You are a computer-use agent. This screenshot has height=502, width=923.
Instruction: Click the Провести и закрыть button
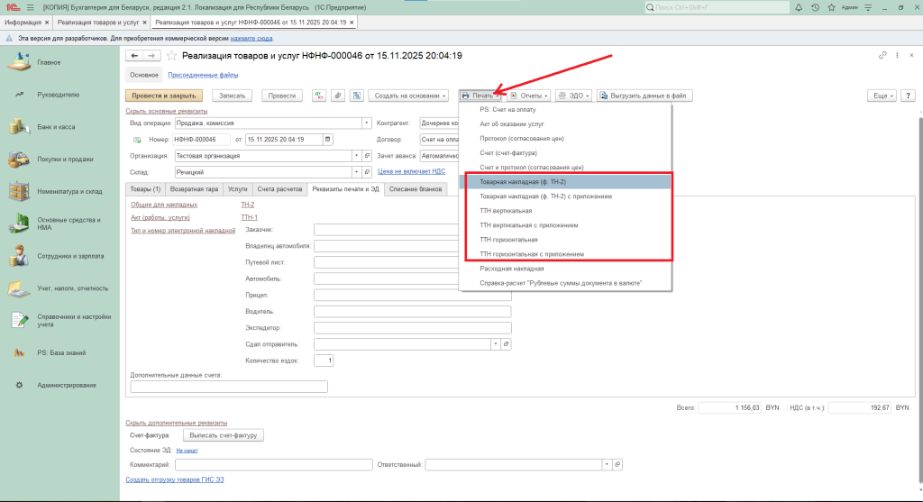[164, 95]
